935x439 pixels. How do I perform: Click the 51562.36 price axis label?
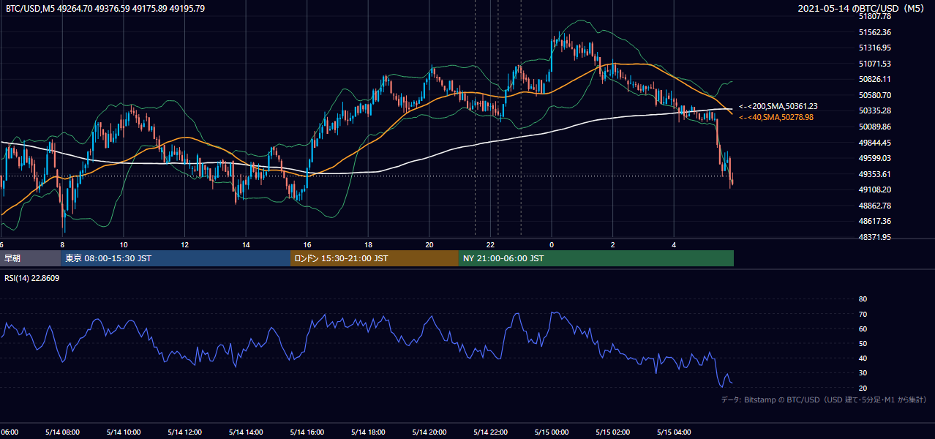[874, 32]
